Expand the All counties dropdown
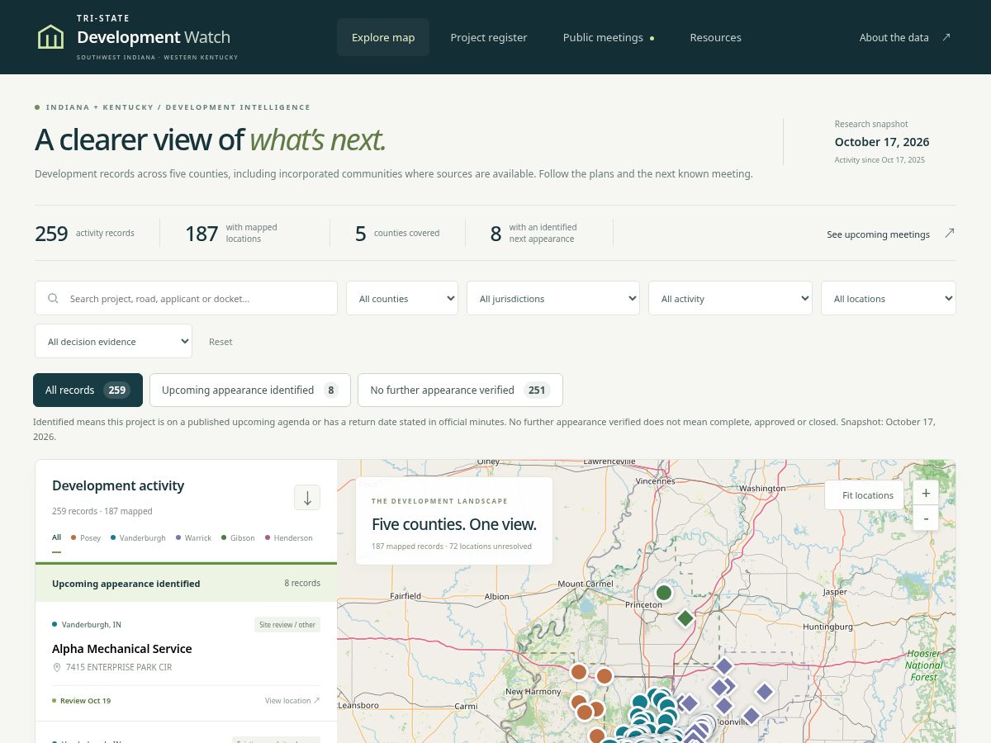Viewport: 991px width, 743px height. coord(402,298)
